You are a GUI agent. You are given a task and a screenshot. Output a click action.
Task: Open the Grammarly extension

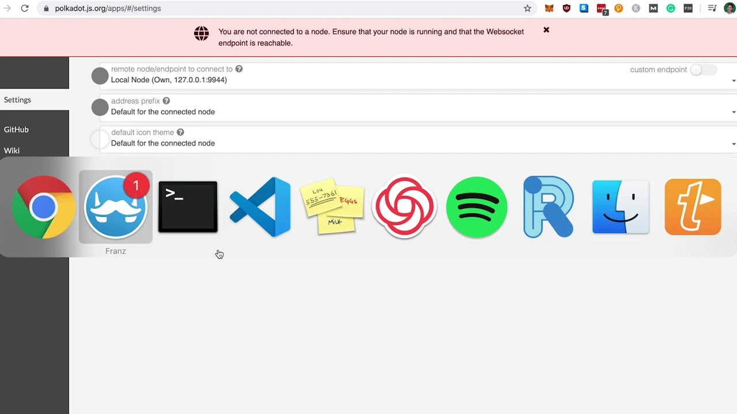click(671, 8)
